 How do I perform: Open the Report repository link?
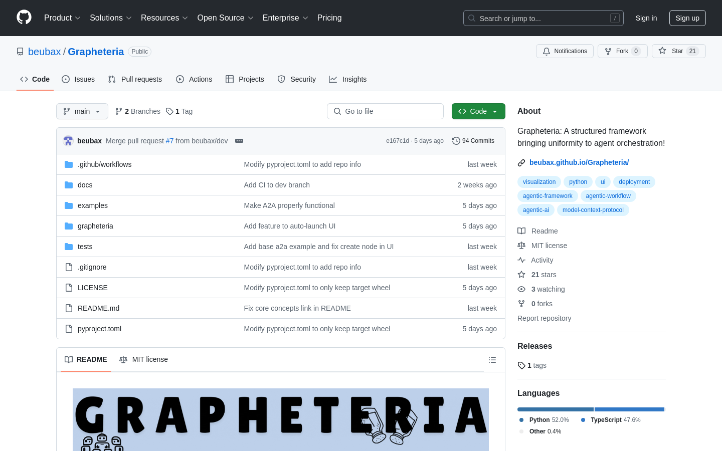coord(544,318)
